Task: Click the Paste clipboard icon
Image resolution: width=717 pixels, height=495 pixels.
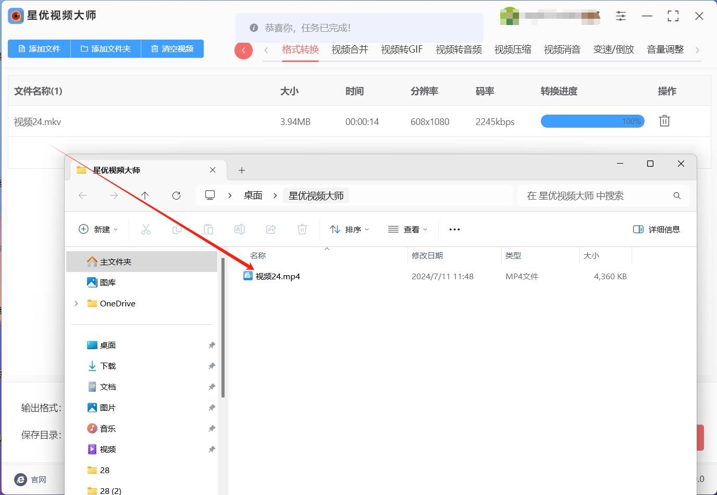Action: [208, 229]
